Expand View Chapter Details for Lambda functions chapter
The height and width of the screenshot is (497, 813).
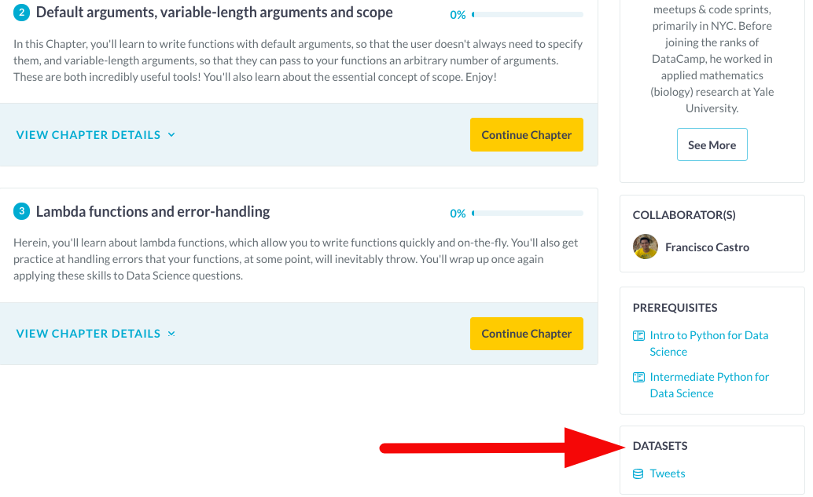pyautogui.click(x=95, y=334)
